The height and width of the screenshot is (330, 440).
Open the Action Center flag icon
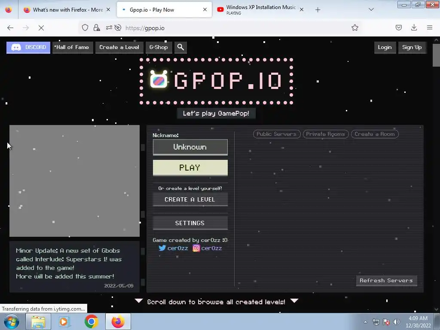click(386, 322)
